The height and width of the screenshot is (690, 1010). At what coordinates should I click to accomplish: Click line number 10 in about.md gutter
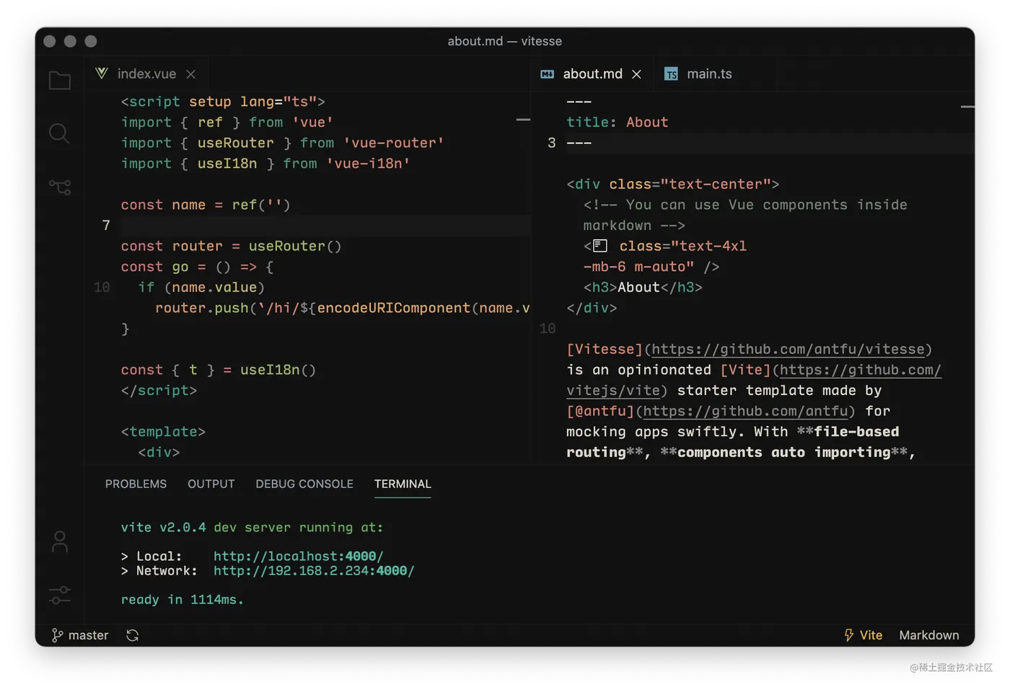548,328
